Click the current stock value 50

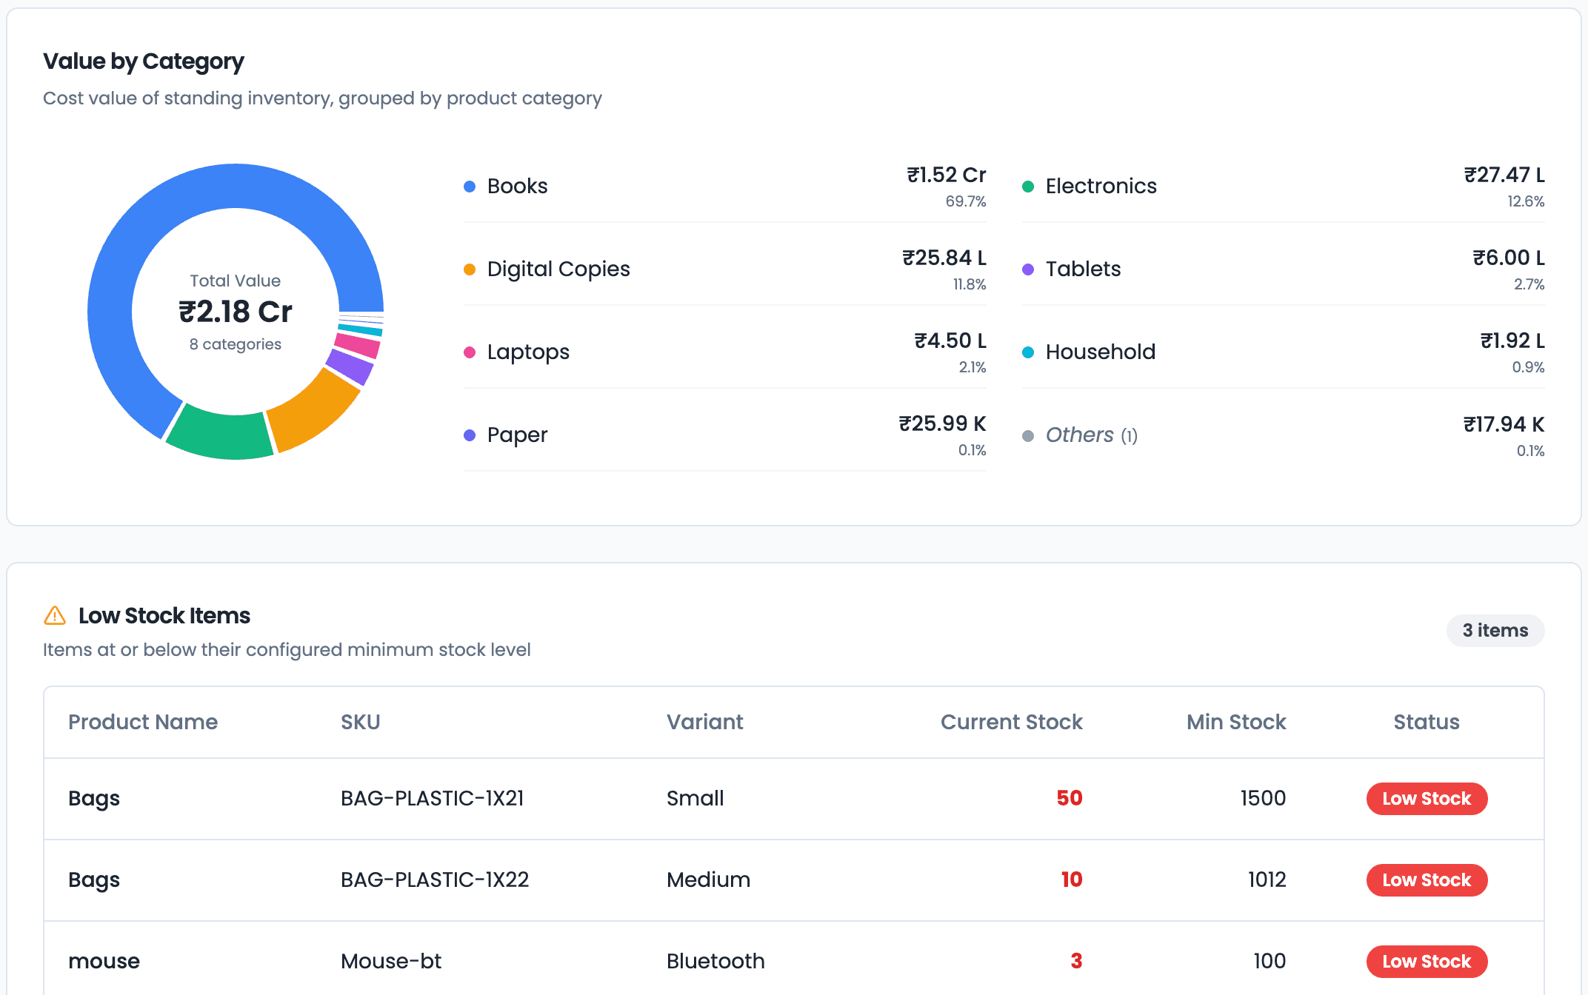pos(1070,799)
